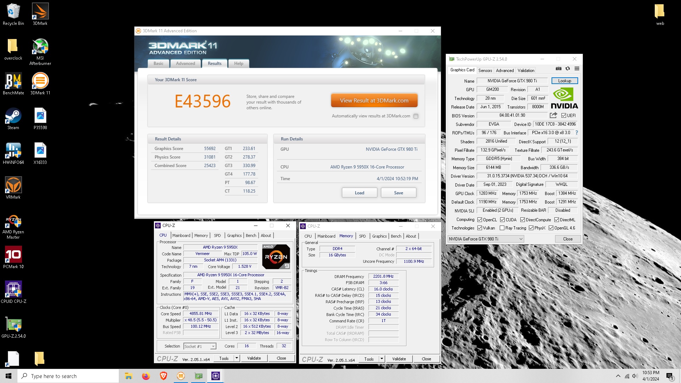Toggle the DirectCompute checkbox

pos(522,220)
